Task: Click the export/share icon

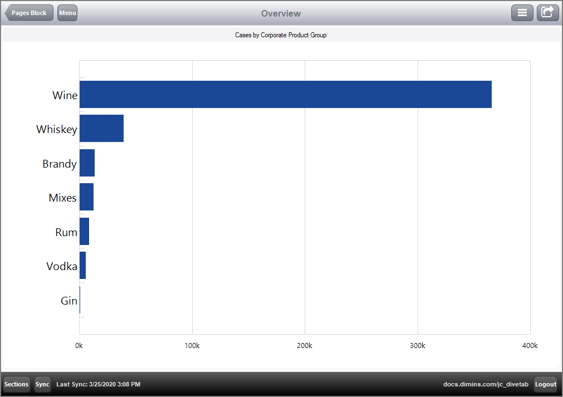Action: coord(547,12)
